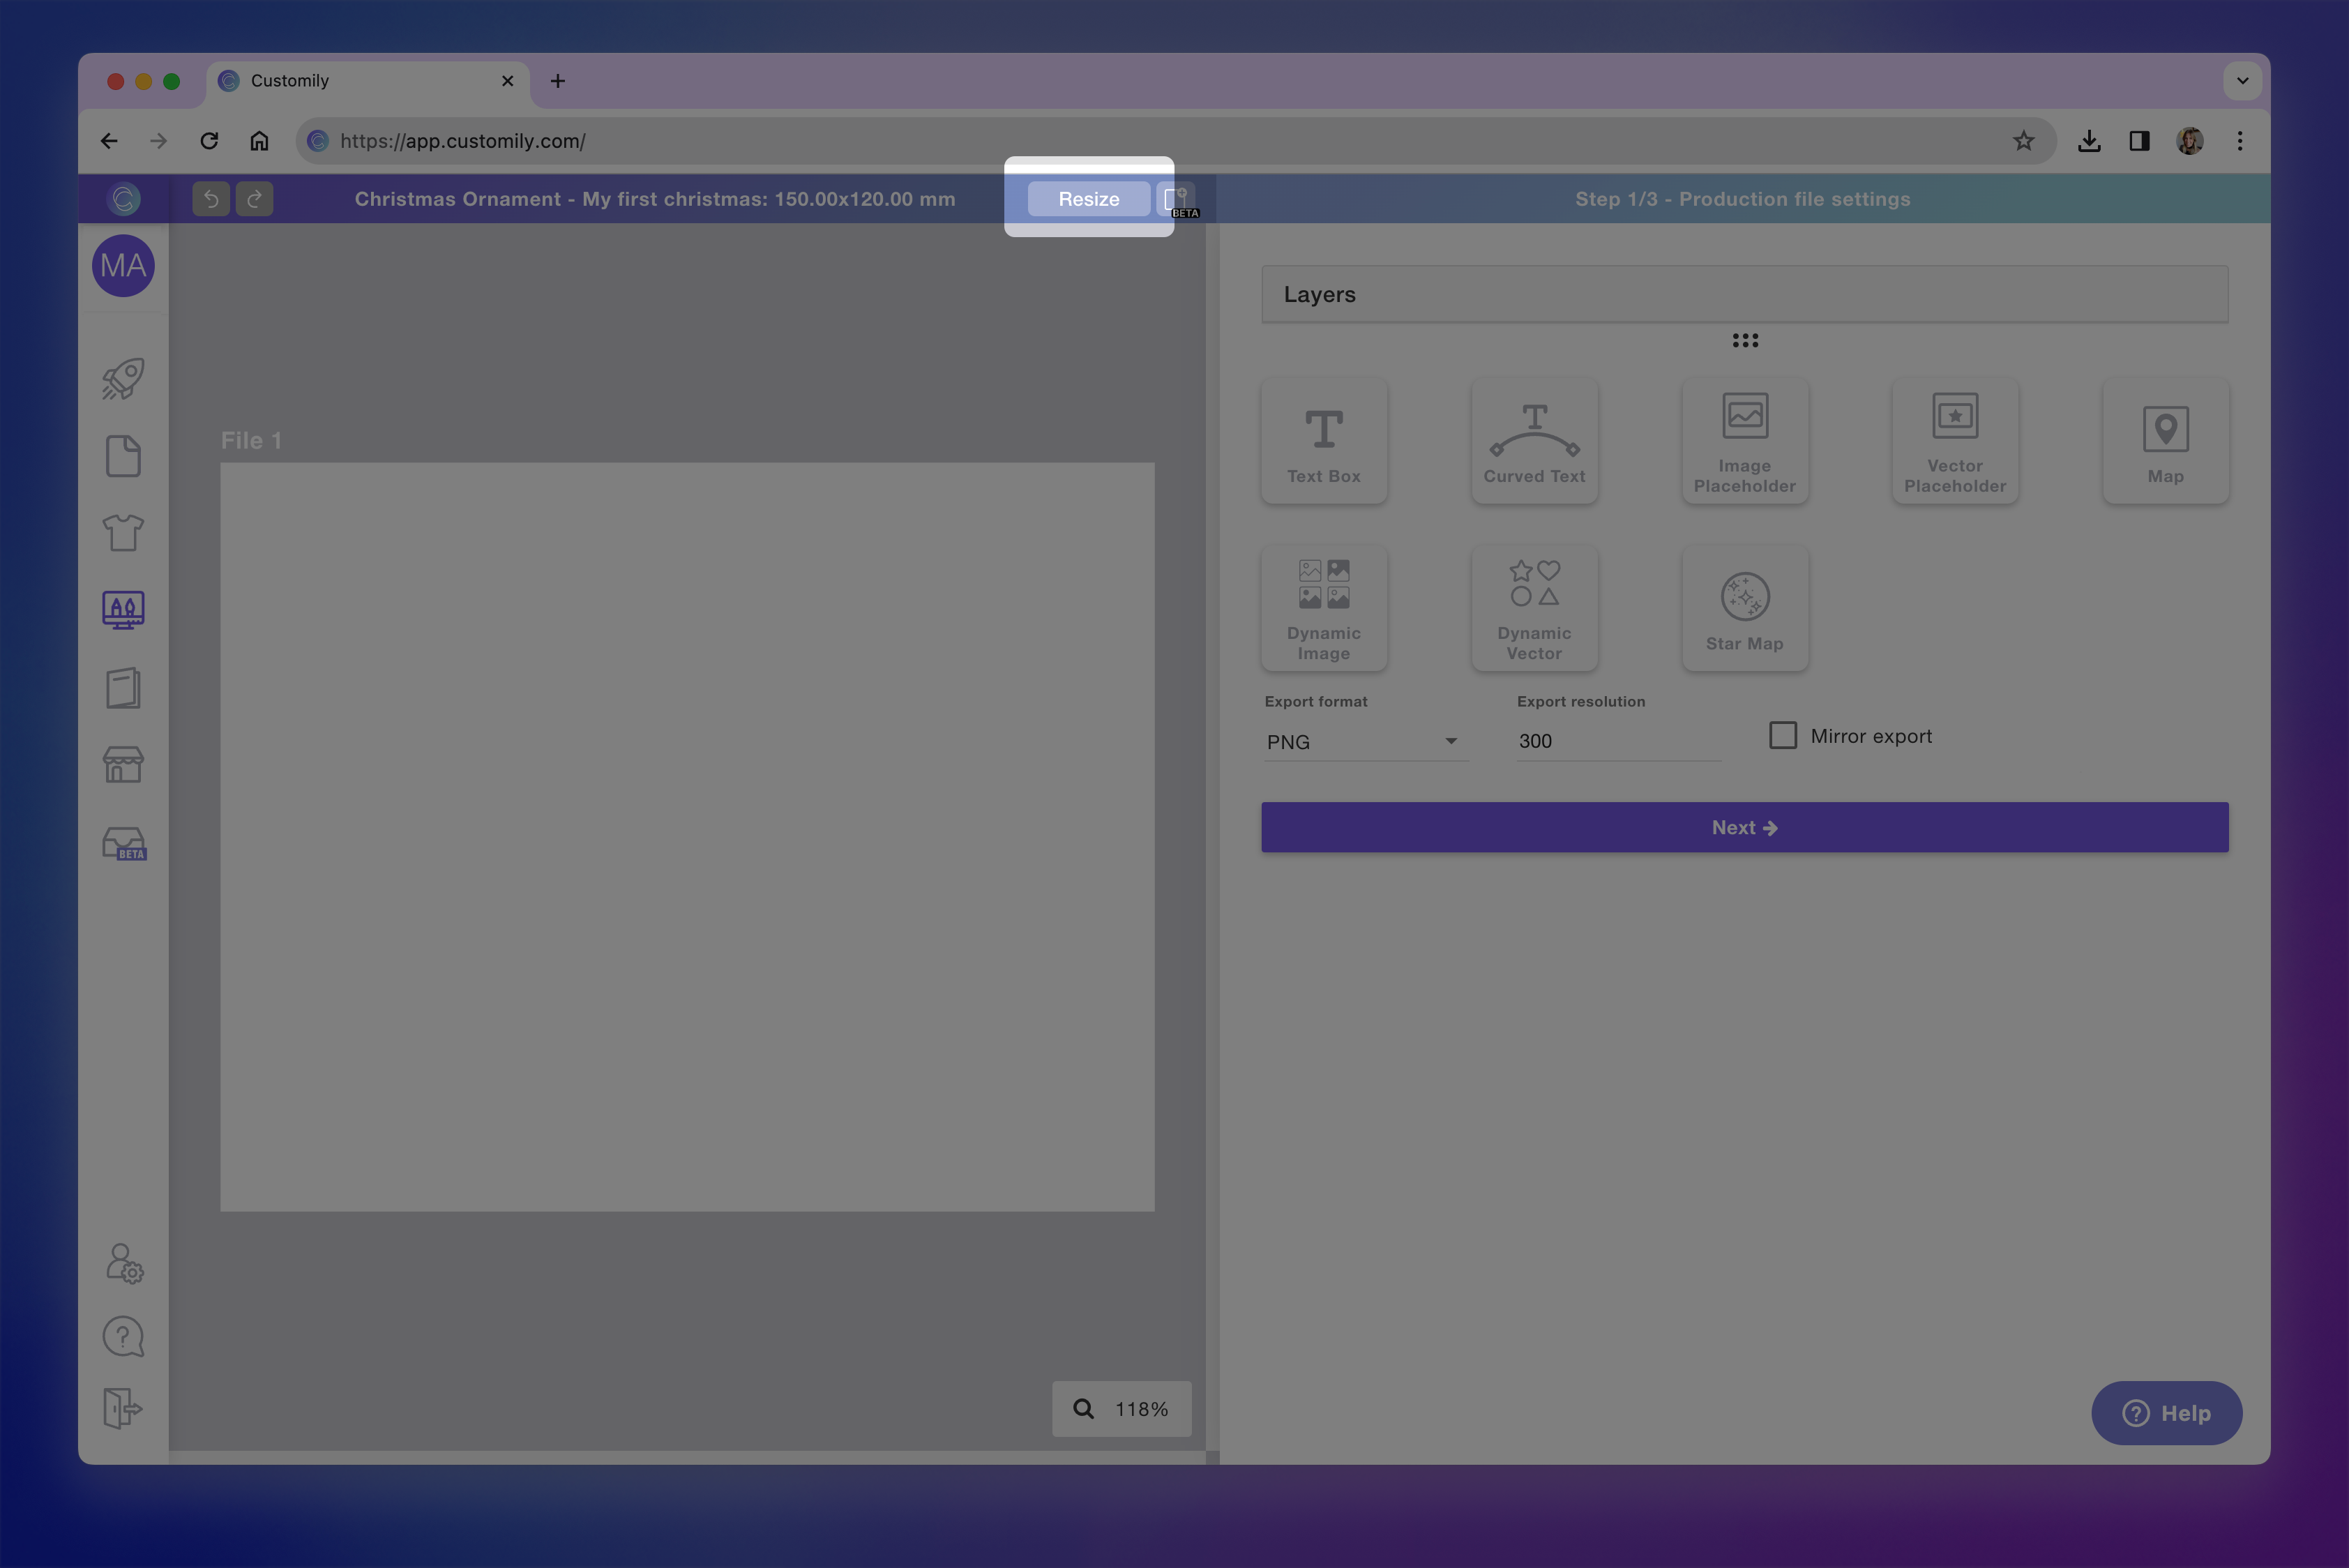
Task: Open the Help widget in the corner
Action: click(x=2166, y=1413)
